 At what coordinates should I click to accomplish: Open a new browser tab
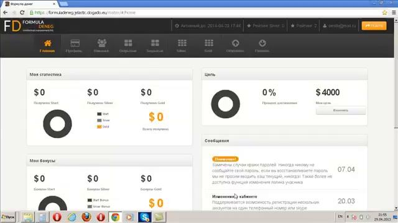click(x=63, y=4)
